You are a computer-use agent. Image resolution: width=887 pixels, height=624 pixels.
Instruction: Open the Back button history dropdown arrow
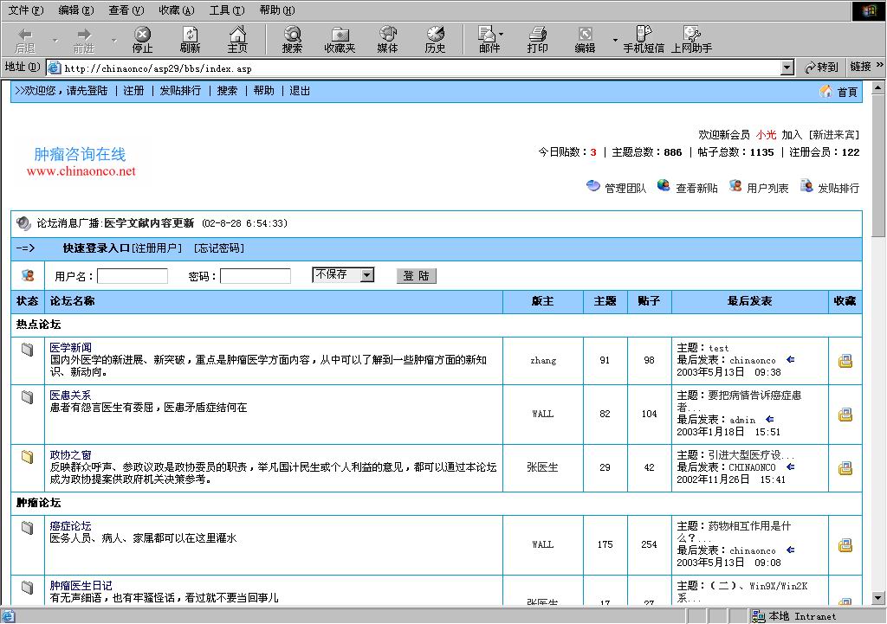(55, 40)
